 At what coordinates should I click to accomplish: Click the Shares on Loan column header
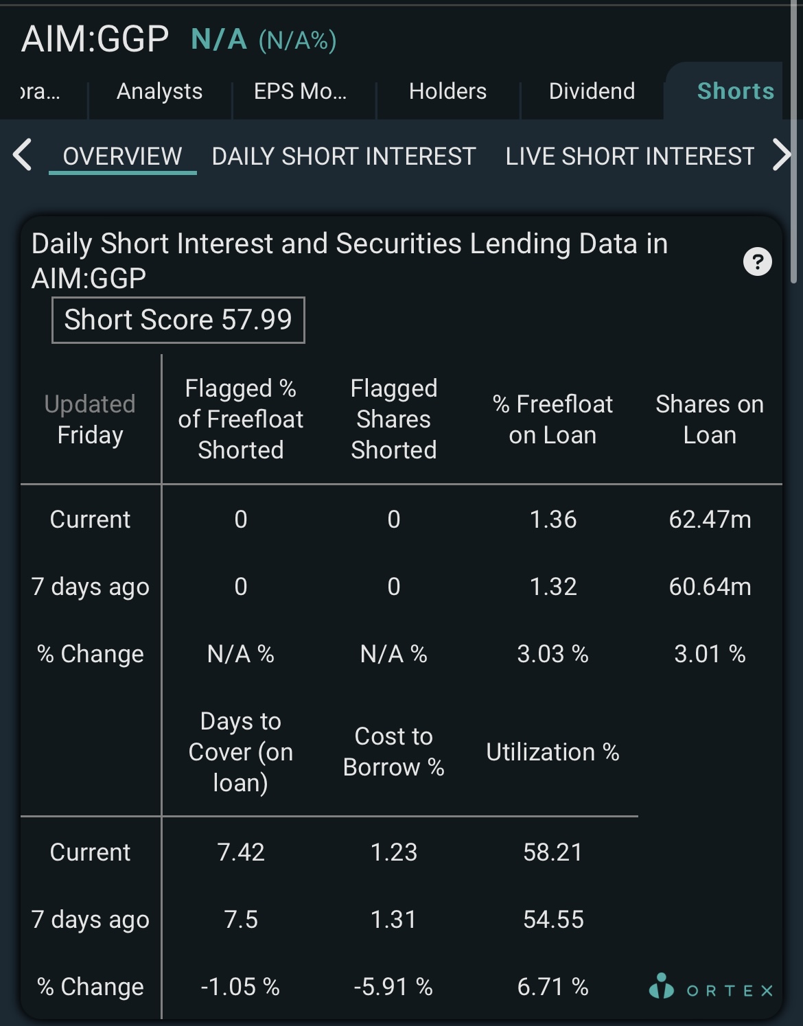pyautogui.click(x=710, y=419)
